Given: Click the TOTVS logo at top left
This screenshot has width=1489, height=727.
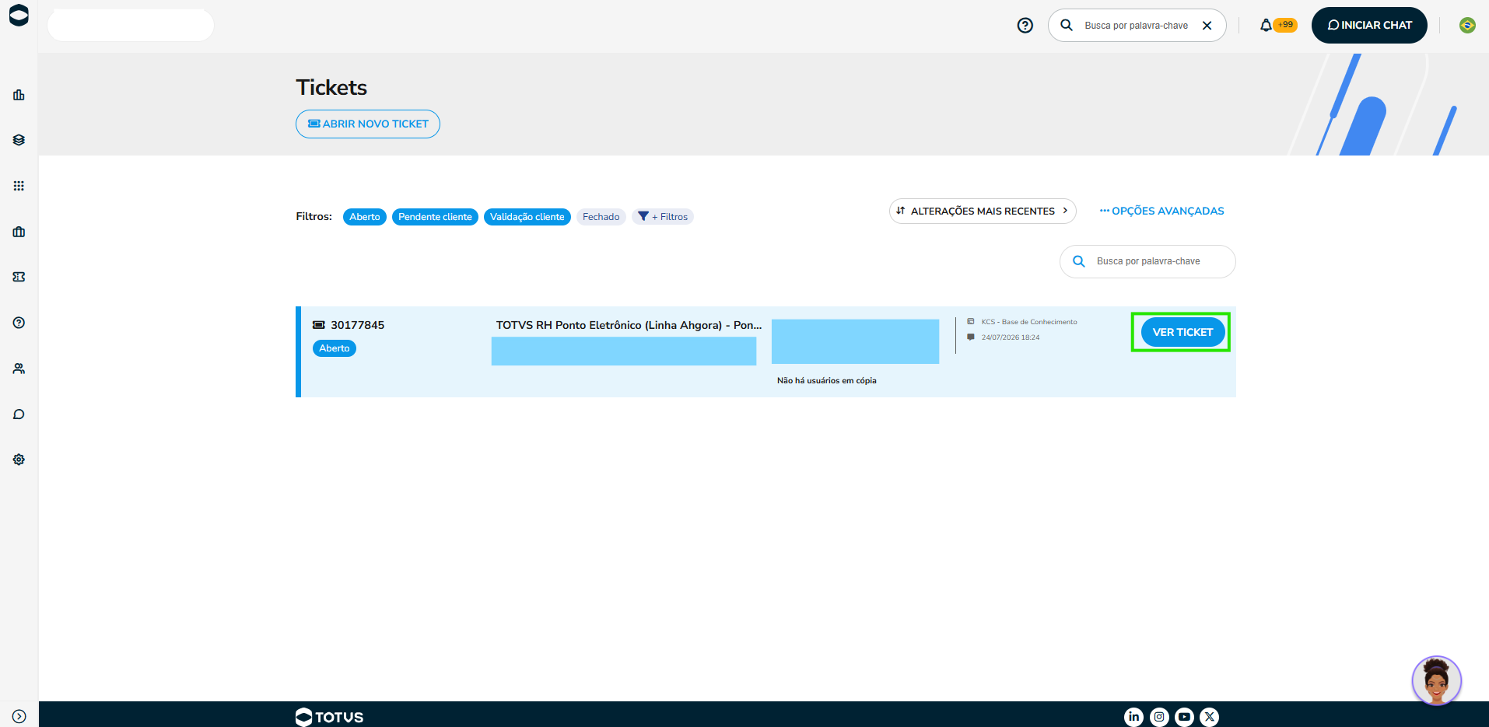Looking at the screenshot, I should tap(19, 16).
